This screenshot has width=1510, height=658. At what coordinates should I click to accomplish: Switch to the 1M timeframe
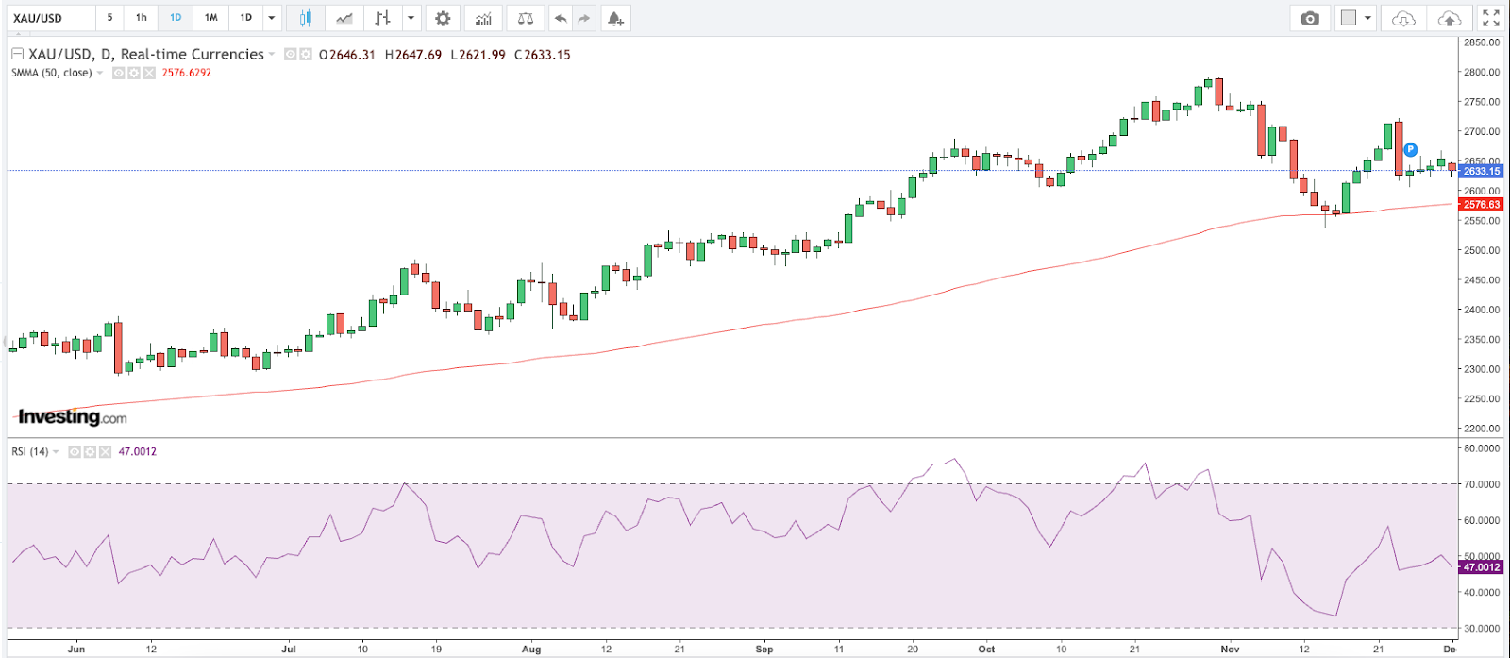click(211, 18)
